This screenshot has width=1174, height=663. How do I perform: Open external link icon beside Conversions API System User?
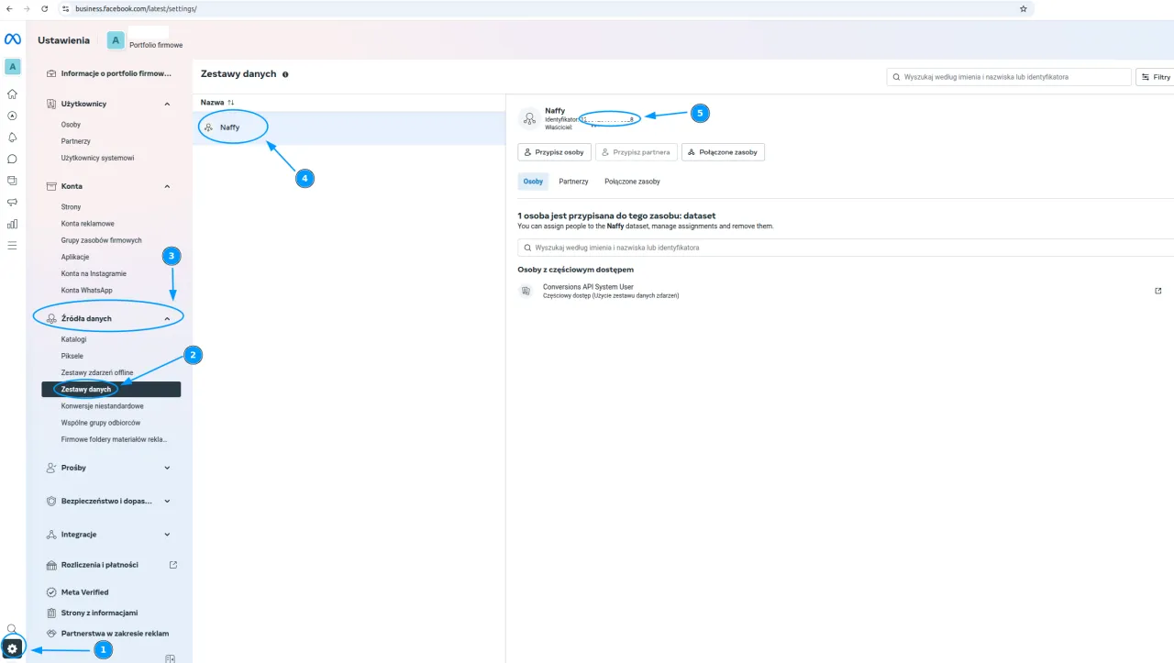tap(1157, 291)
